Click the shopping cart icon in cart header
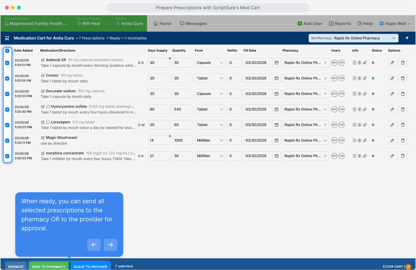The width and height of the screenshot is (416, 270). pyautogui.click(x=7, y=38)
